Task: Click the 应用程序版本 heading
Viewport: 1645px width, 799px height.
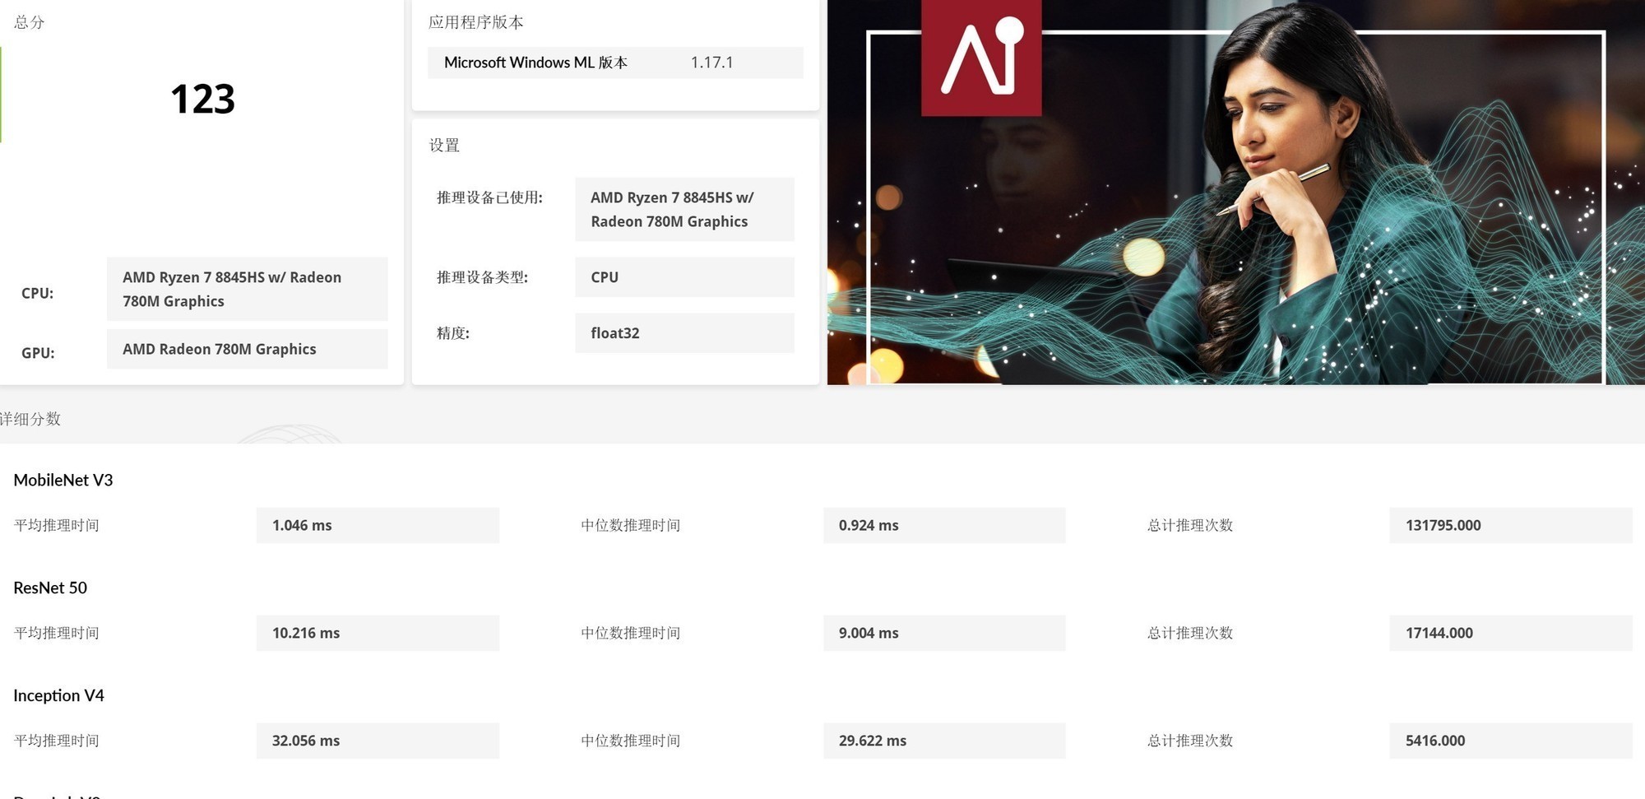Action: pyautogui.click(x=475, y=22)
